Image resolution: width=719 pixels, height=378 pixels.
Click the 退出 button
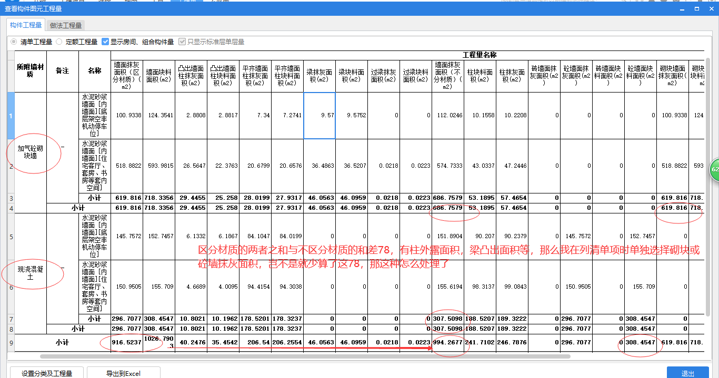tap(688, 373)
